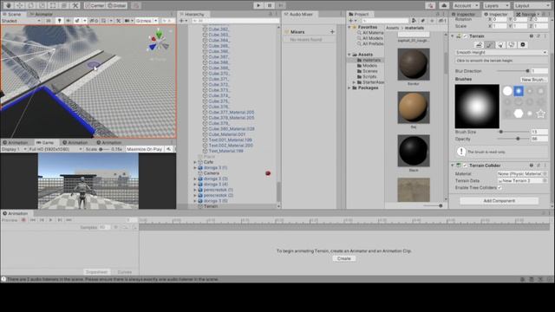Go to first keyframe in Animation
The width and height of the screenshot is (555, 312).
33,220
